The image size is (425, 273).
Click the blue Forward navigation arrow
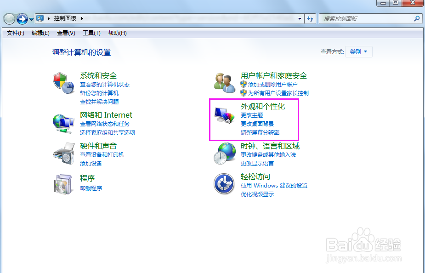point(22,19)
